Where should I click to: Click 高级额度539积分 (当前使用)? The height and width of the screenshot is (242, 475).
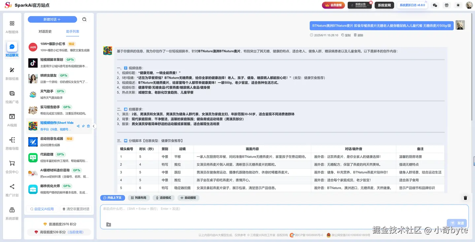coord(59,232)
